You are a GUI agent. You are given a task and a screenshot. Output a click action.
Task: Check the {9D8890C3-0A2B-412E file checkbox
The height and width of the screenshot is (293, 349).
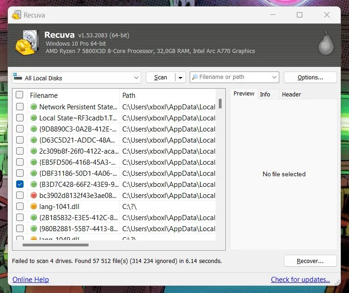coord(20,129)
